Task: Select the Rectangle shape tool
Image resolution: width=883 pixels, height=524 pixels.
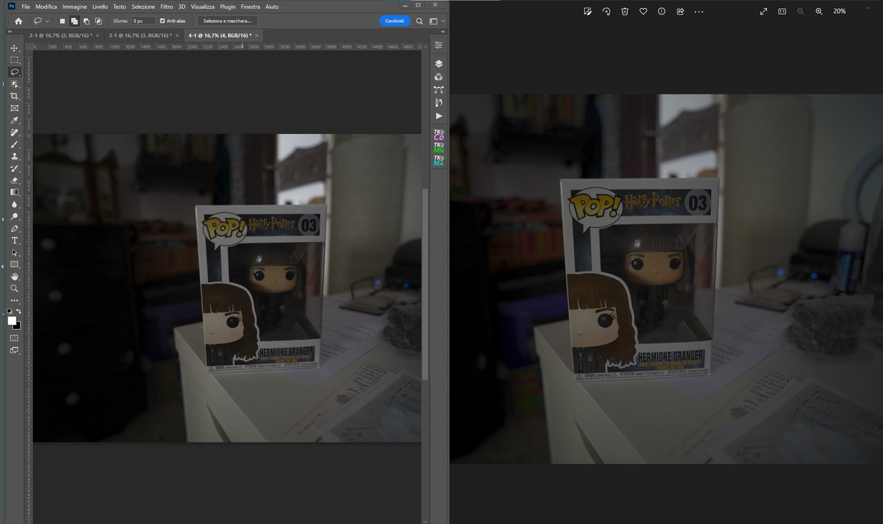Action: 14,264
